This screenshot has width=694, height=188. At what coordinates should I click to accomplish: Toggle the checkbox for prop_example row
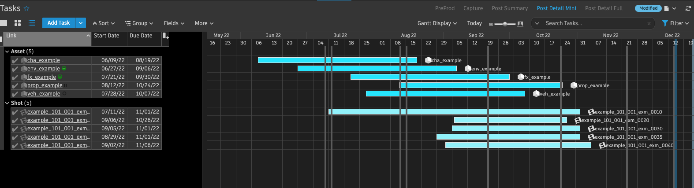coord(15,86)
